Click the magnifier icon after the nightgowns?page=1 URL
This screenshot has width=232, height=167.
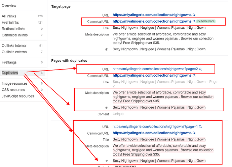pos(200,127)
